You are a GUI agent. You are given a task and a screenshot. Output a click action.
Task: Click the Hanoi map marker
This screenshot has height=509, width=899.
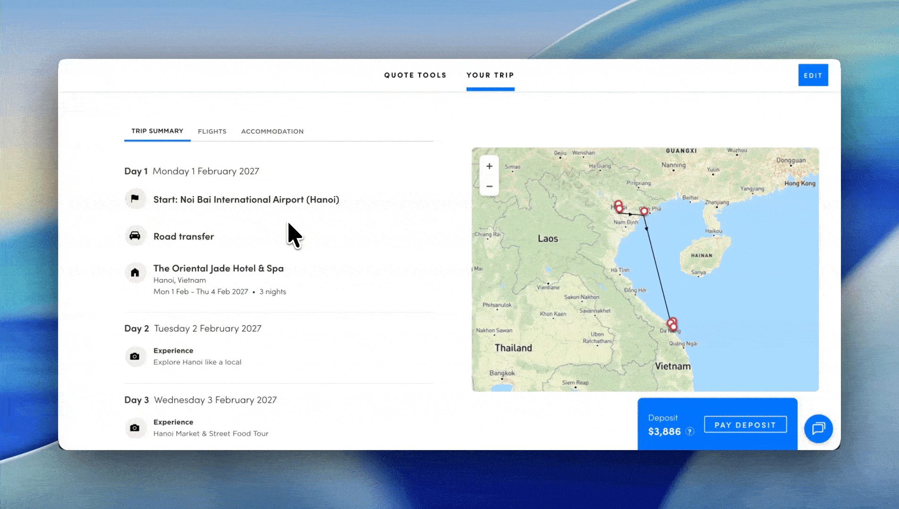tap(619, 206)
